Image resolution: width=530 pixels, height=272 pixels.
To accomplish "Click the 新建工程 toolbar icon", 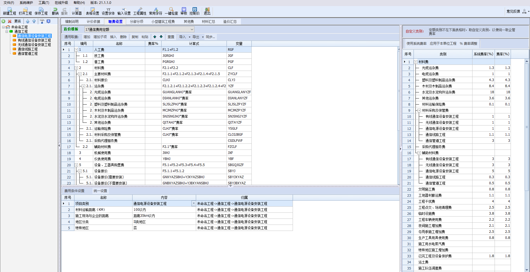I will tap(10, 11).
